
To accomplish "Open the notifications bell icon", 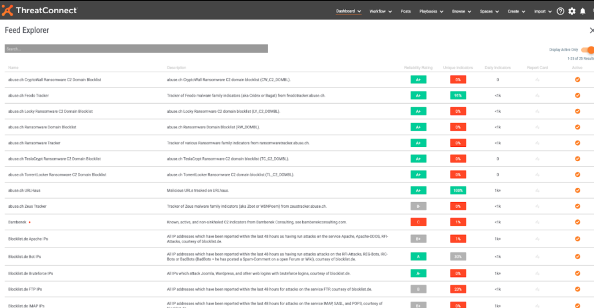I will coord(582,12).
